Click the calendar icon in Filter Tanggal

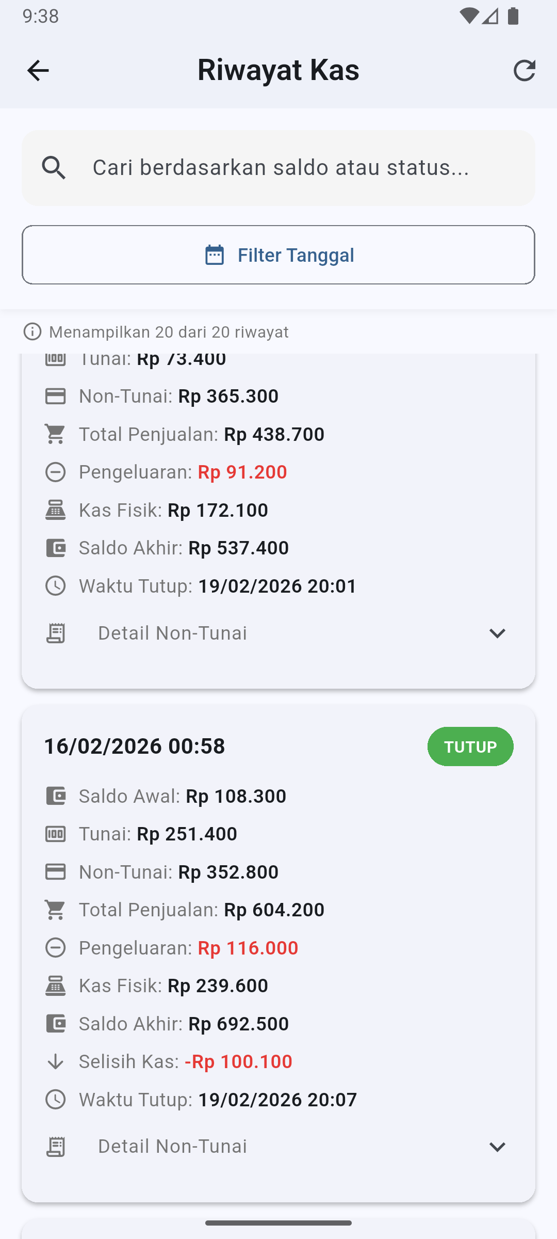(215, 255)
